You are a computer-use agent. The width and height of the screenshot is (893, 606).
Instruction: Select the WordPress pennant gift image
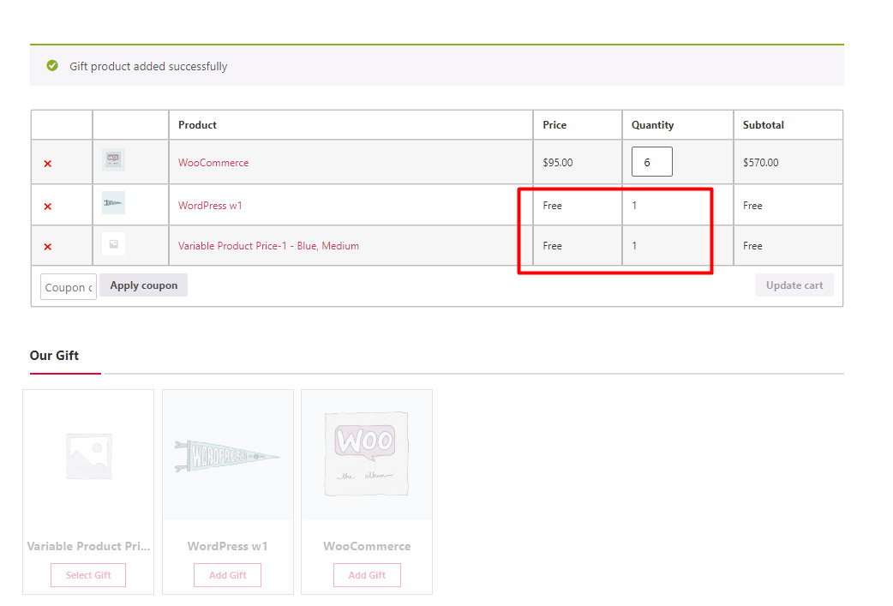point(228,456)
